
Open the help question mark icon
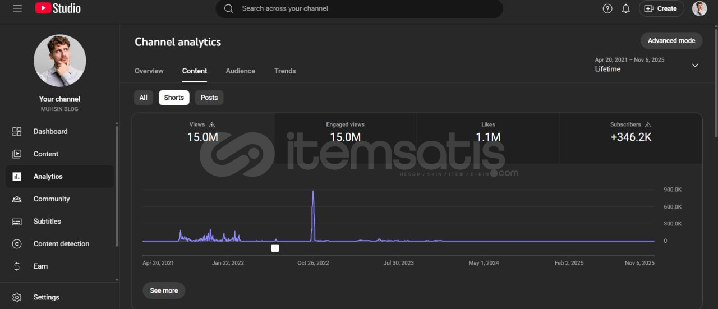(x=607, y=8)
